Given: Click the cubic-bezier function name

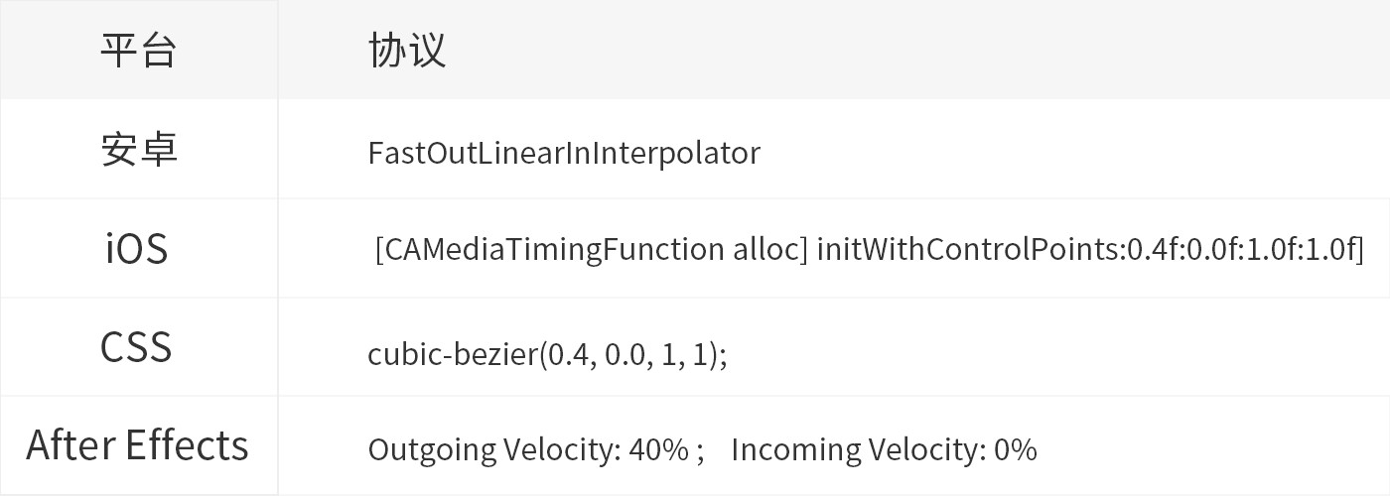Looking at the screenshot, I should click(452, 353).
